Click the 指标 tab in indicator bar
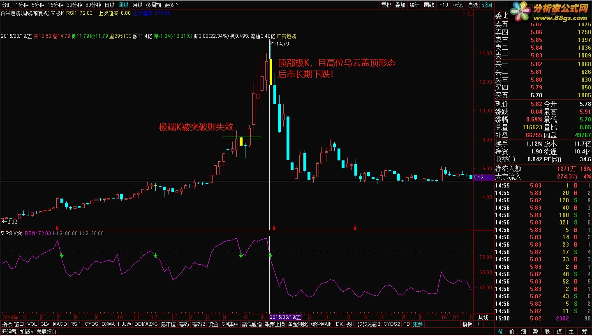 coord(7,324)
